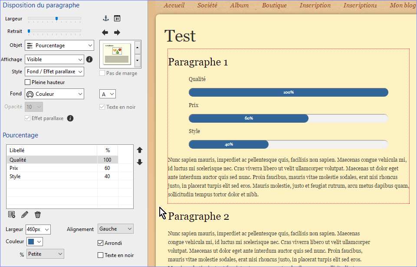Open the Objet Pourcentage dropdown
The image size is (417, 267).
[59, 46]
